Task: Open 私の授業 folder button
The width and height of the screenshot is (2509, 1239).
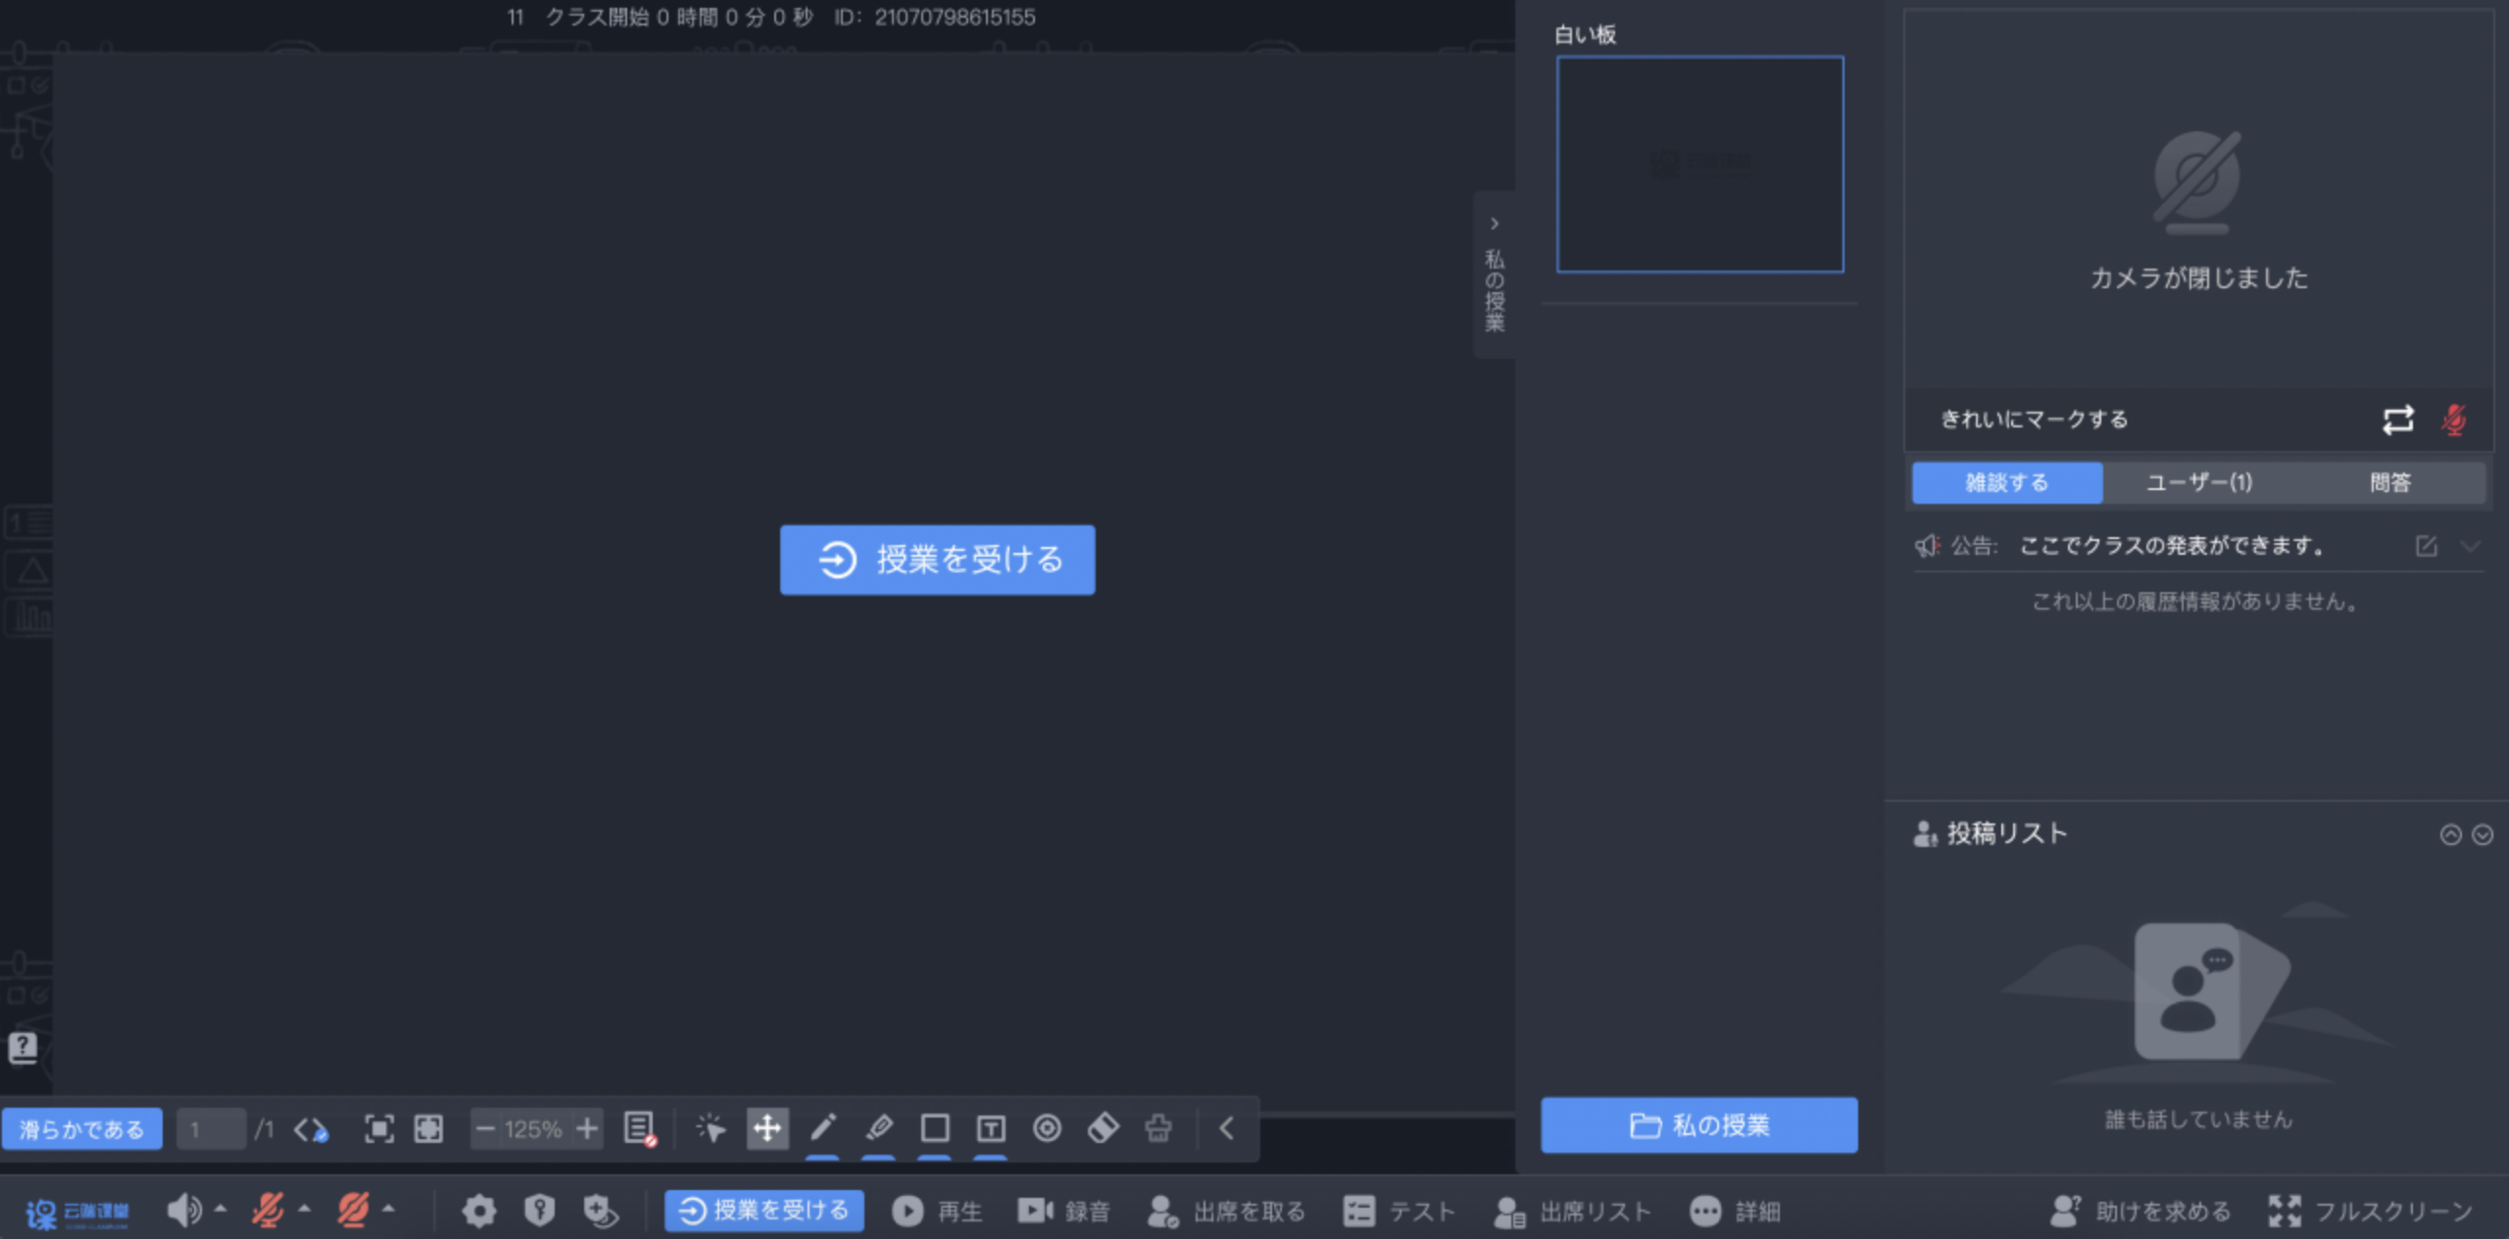Action: tap(1698, 1125)
